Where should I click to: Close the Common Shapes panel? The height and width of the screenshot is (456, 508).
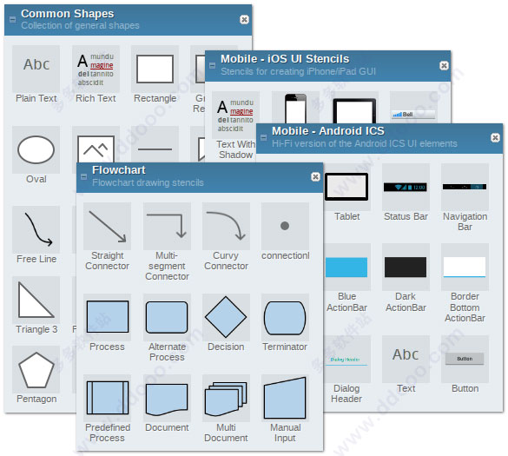click(x=244, y=20)
